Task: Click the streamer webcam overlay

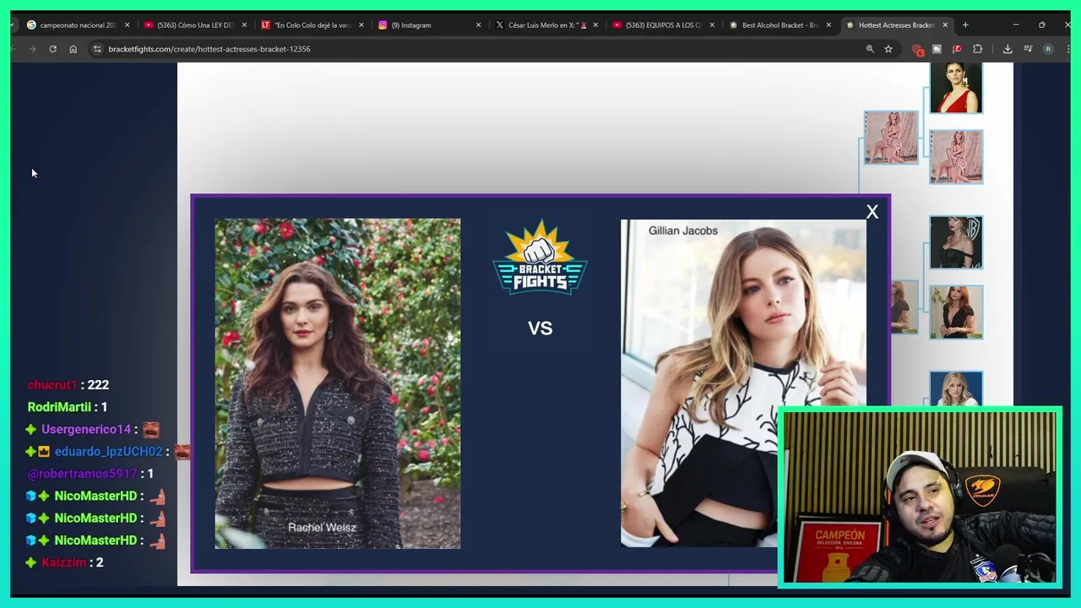Action: point(920,497)
